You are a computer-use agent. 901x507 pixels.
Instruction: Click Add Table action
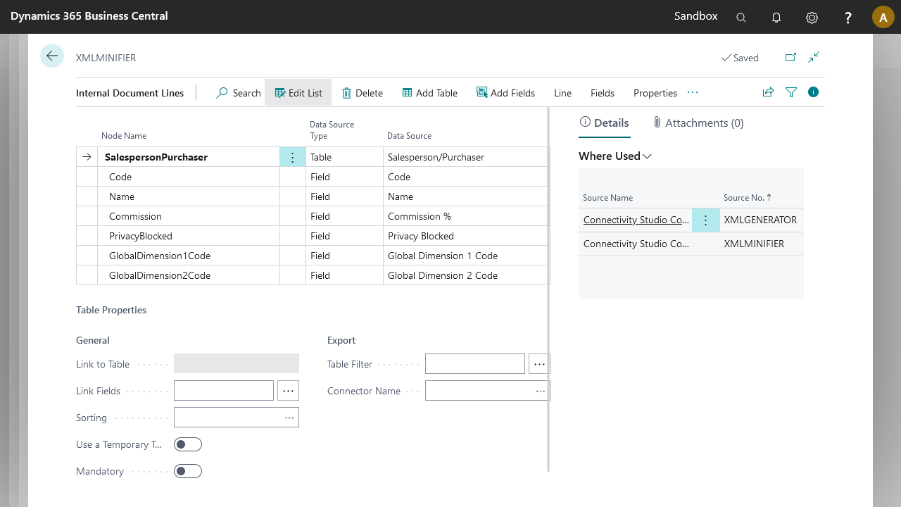tap(429, 93)
